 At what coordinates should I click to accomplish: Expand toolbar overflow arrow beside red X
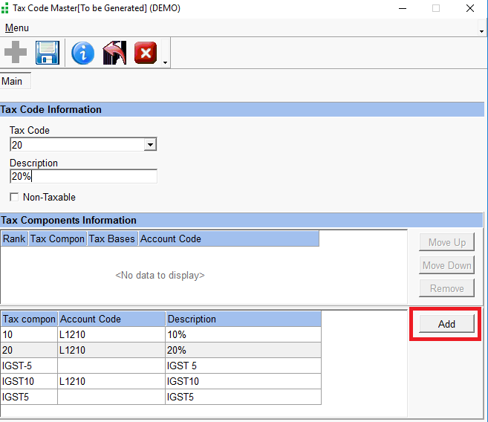tap(164, 62)
